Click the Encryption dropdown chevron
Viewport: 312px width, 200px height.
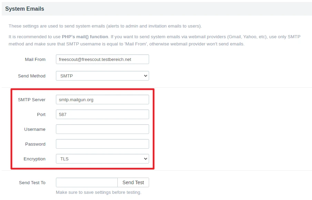(x=146, y=159)
